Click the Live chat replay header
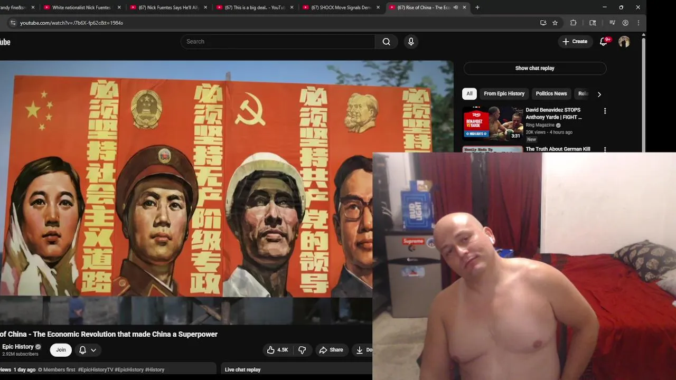The height and width of the screenshot is (380, 676). [242, 370]
